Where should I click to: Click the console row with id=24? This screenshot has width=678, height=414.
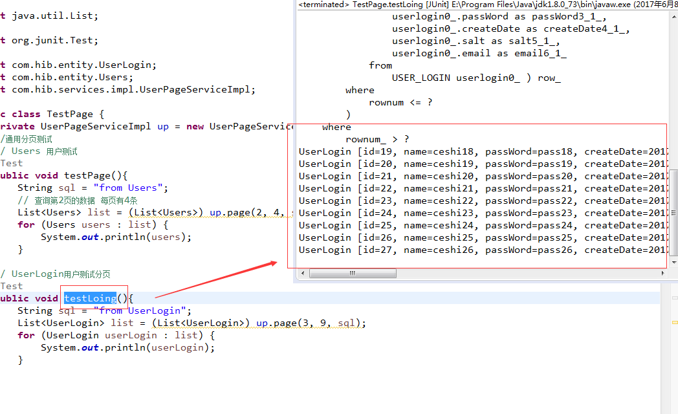coord(482,213)
